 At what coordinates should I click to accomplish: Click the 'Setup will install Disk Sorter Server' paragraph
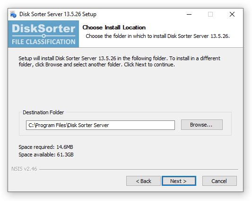coord(119,62)
